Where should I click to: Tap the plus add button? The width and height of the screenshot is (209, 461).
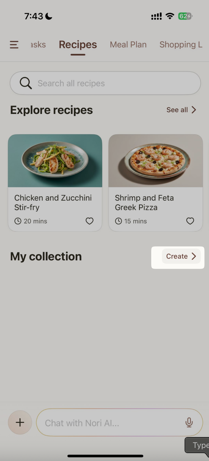[x=20, y=422]
